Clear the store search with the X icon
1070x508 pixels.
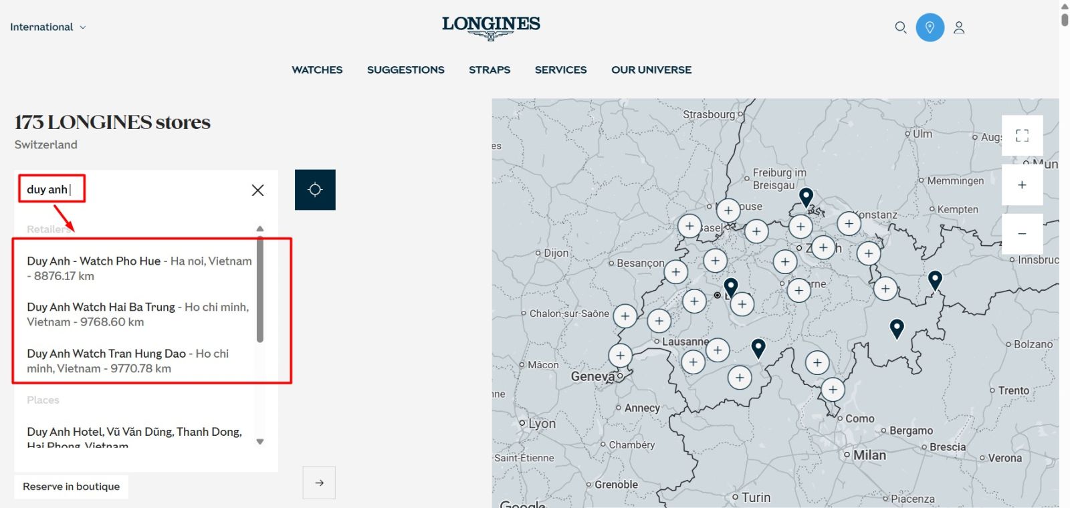click(x=257, y=190)
